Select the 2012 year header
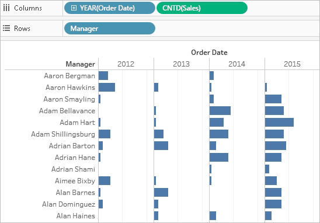The height and width of the screenshot is (223, 320). (126, 64)
